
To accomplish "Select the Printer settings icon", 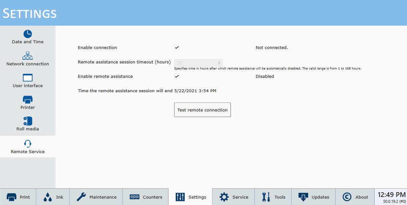I will pyautogui.click(x=28, y=100).
